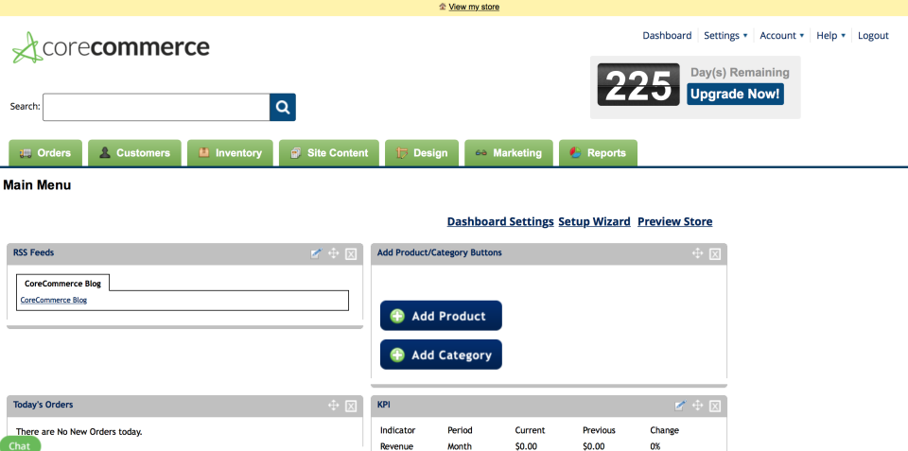Open the Orders tab
The image size is (908, 451).
[x=45, y=153]
